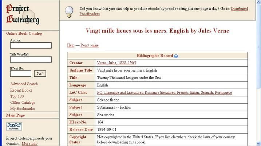The image size is (261, 146).
Task: Click the 'Release Date' row label
Action: click(x=81, y=130)
